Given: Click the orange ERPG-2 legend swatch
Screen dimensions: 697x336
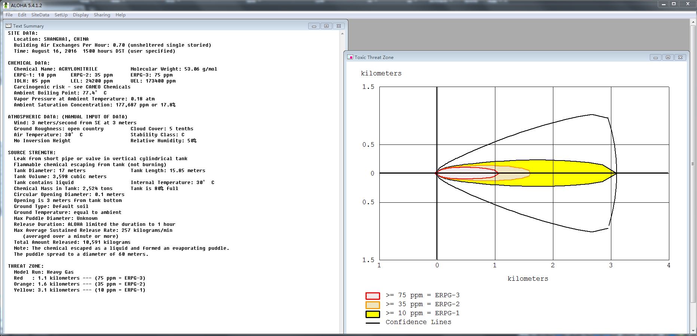Looking at the screenshot, I should coord(373,305).
